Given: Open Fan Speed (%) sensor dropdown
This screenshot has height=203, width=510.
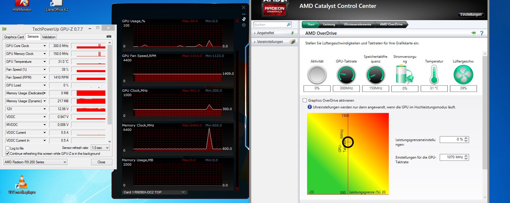Looking at the screenshot, I should tap(45, 70).
